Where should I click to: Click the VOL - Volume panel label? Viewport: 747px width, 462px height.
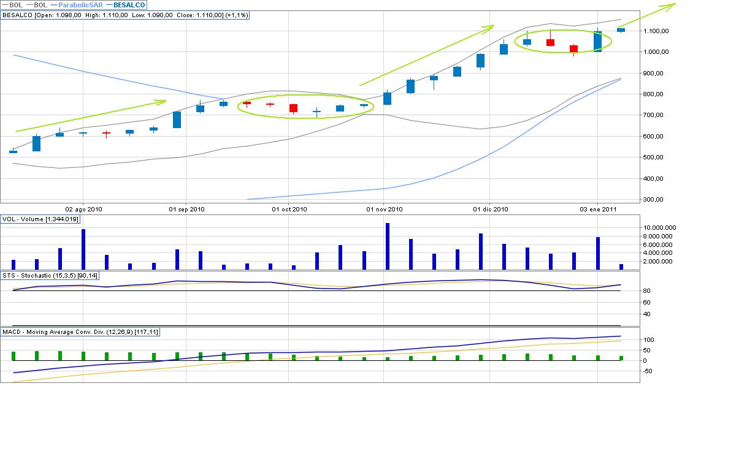pos(41,219)
